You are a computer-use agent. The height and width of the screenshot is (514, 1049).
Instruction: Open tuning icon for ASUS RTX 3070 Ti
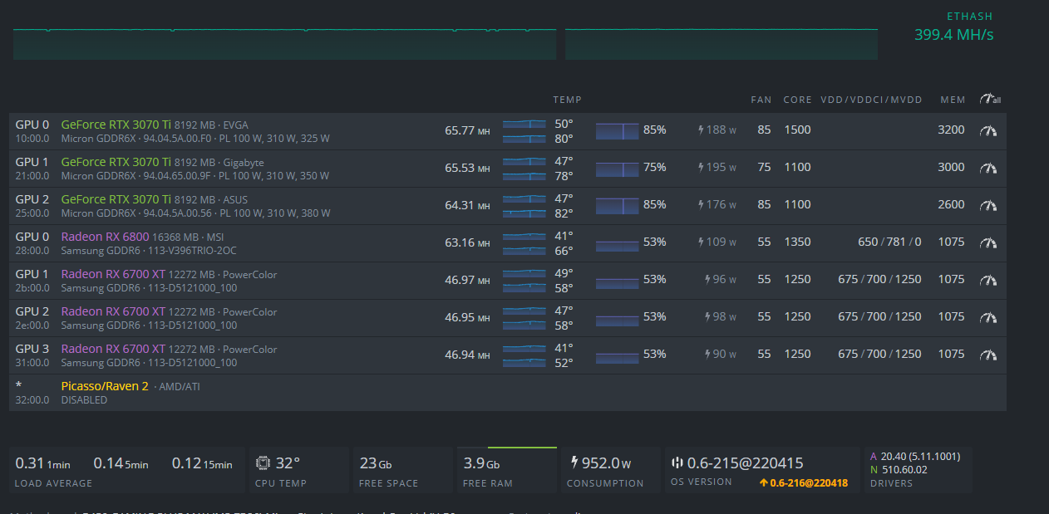(x=988, y=205)
